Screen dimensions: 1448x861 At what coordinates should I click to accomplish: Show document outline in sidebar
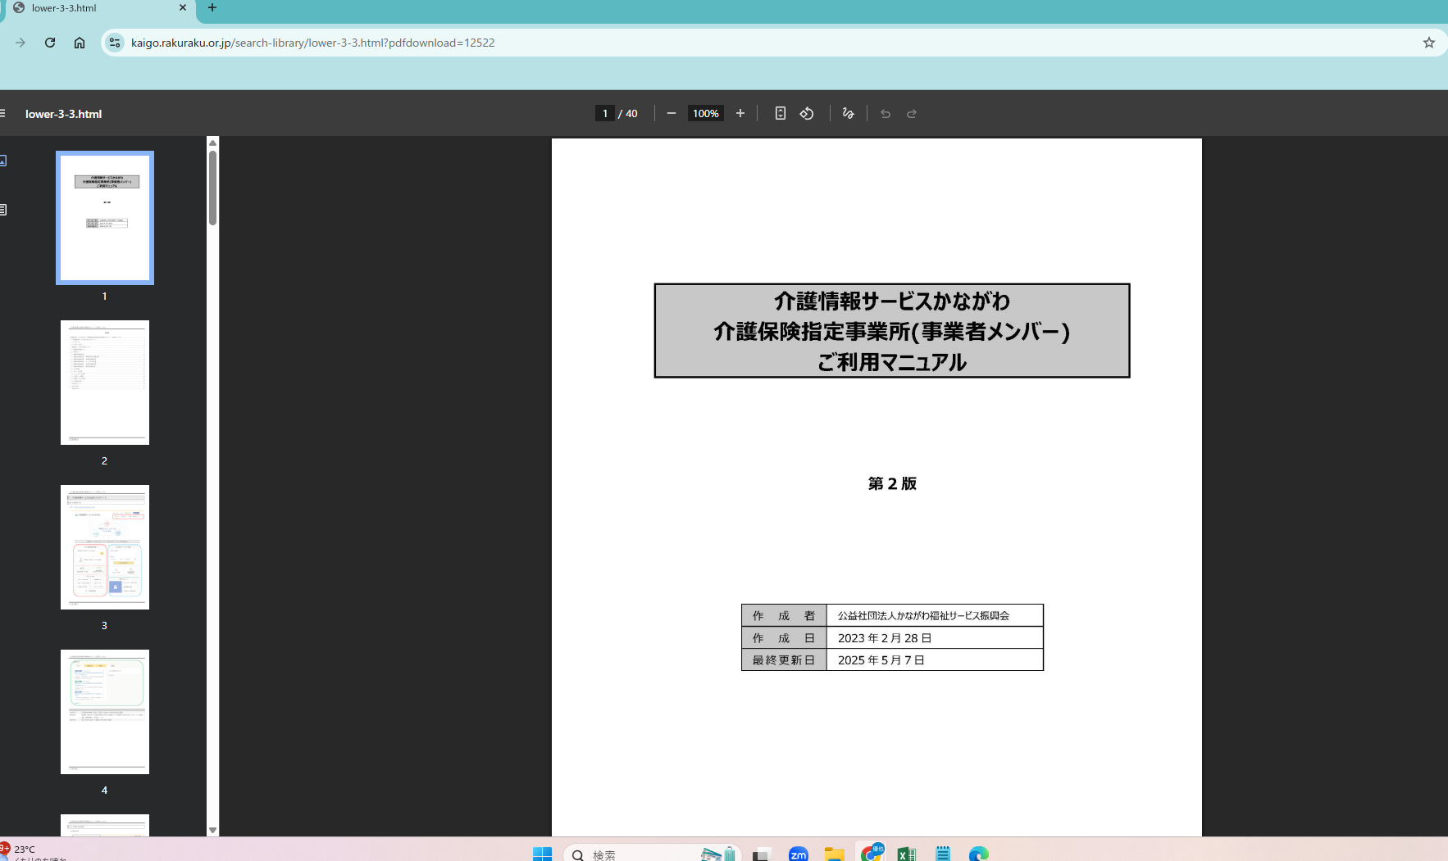pyautogui.click(x=3, y=210)
